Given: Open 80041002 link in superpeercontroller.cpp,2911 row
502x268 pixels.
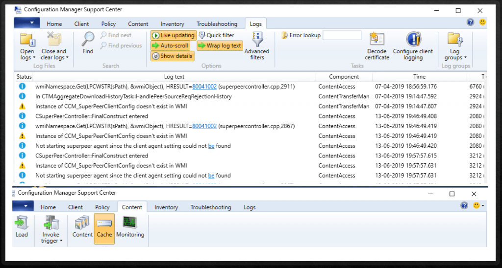Looking at the screenshot, I should [x=204, y=87].
